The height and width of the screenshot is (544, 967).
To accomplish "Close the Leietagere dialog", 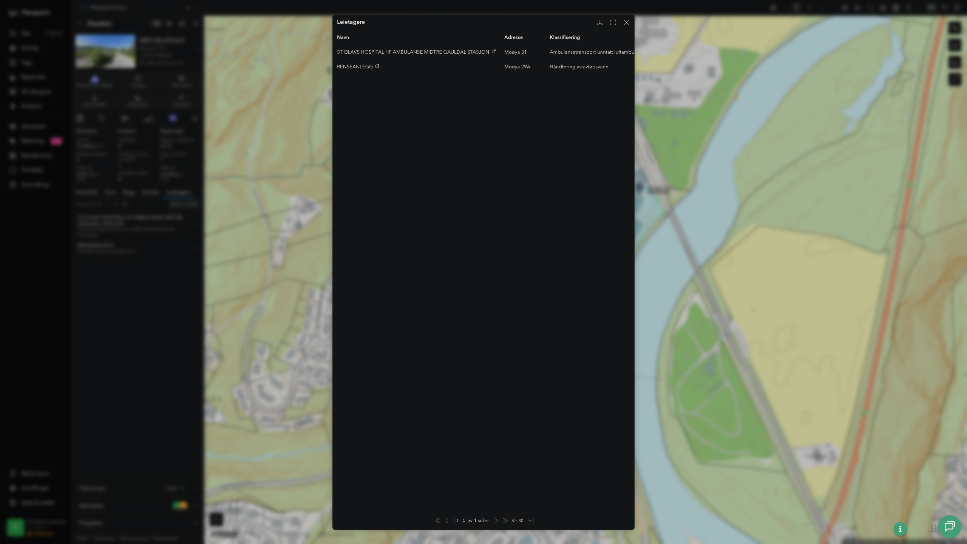I will click(626, 23).
